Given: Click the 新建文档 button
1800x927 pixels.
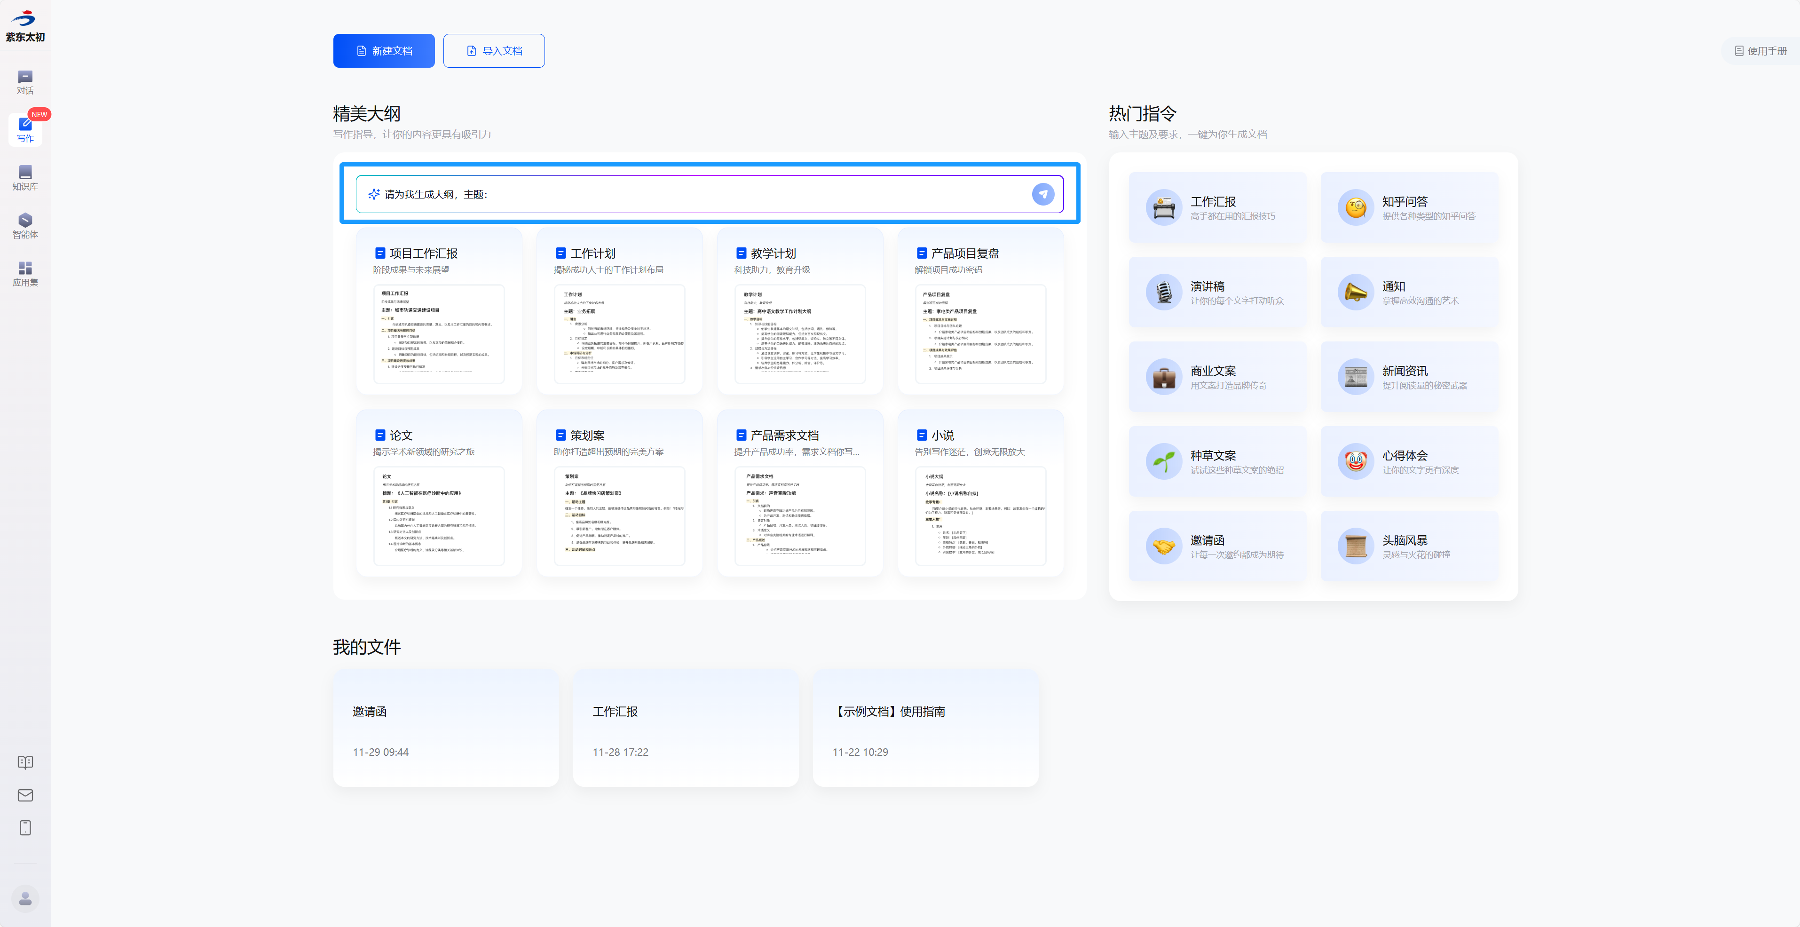Looking at the screenshot, I should click(x=384, y=51).
